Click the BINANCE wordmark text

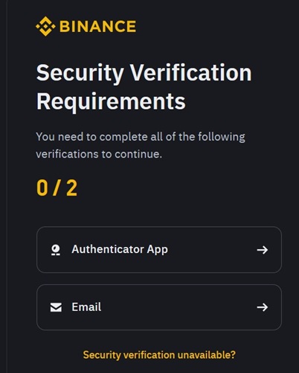click(98, 26)
